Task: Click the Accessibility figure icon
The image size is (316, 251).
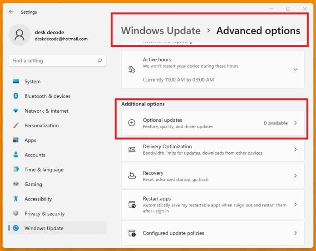Action: pos(16,199)
